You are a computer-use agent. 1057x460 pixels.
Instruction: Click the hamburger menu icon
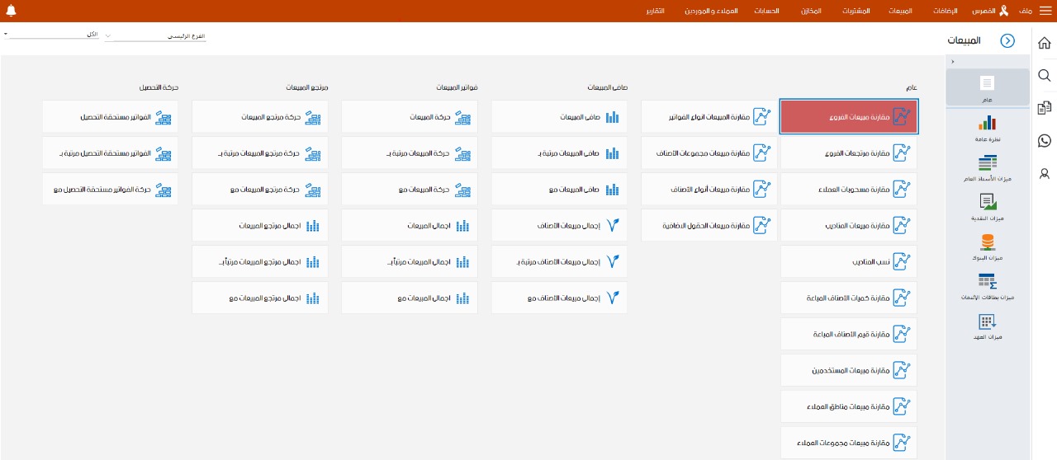[1045, 11]
